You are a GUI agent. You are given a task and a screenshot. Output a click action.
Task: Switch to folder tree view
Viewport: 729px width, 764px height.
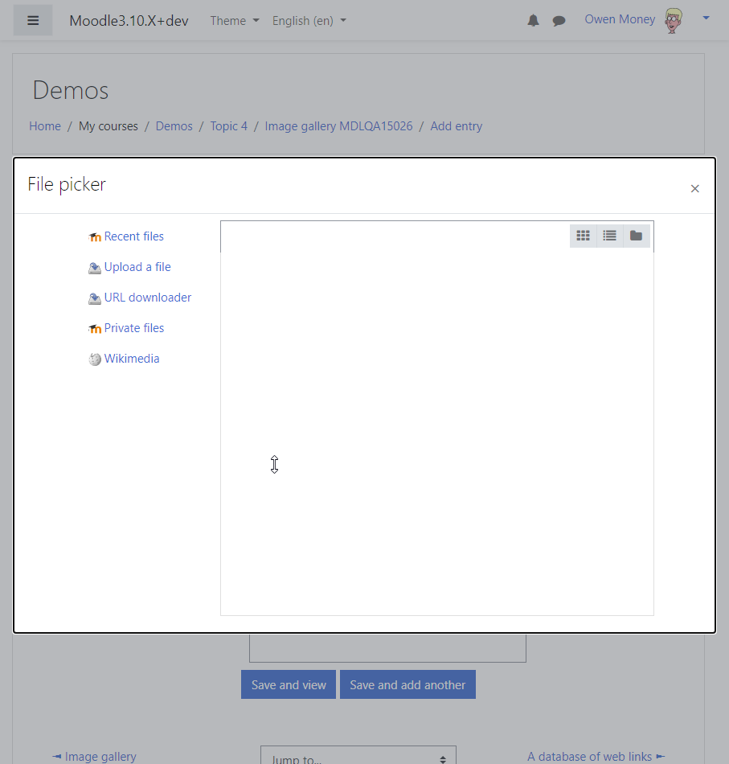(636, 236)
